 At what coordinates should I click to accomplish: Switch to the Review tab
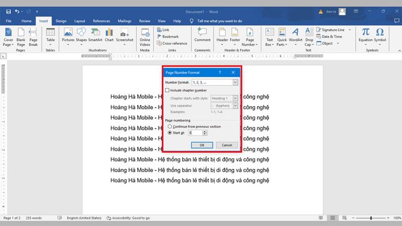coord(145,21)
